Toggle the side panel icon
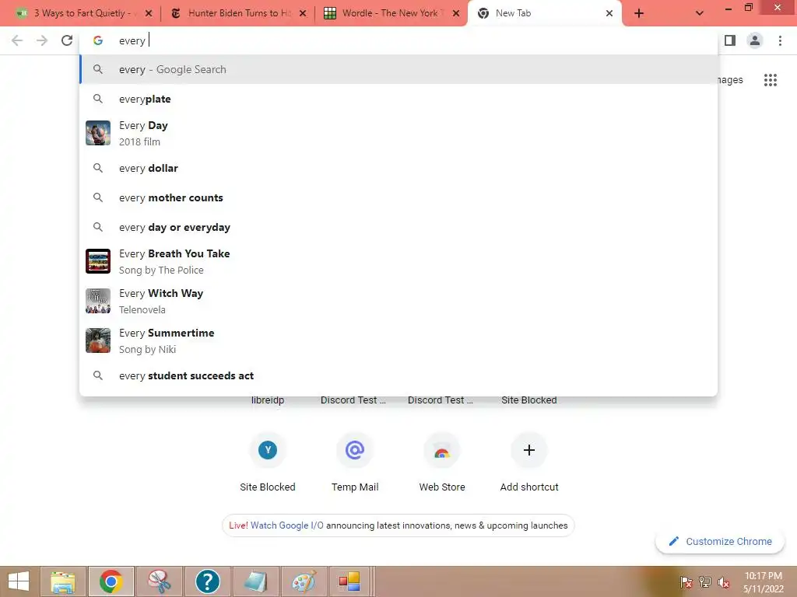797x597 pixels. pyautogui.click(x=730, y=40)
